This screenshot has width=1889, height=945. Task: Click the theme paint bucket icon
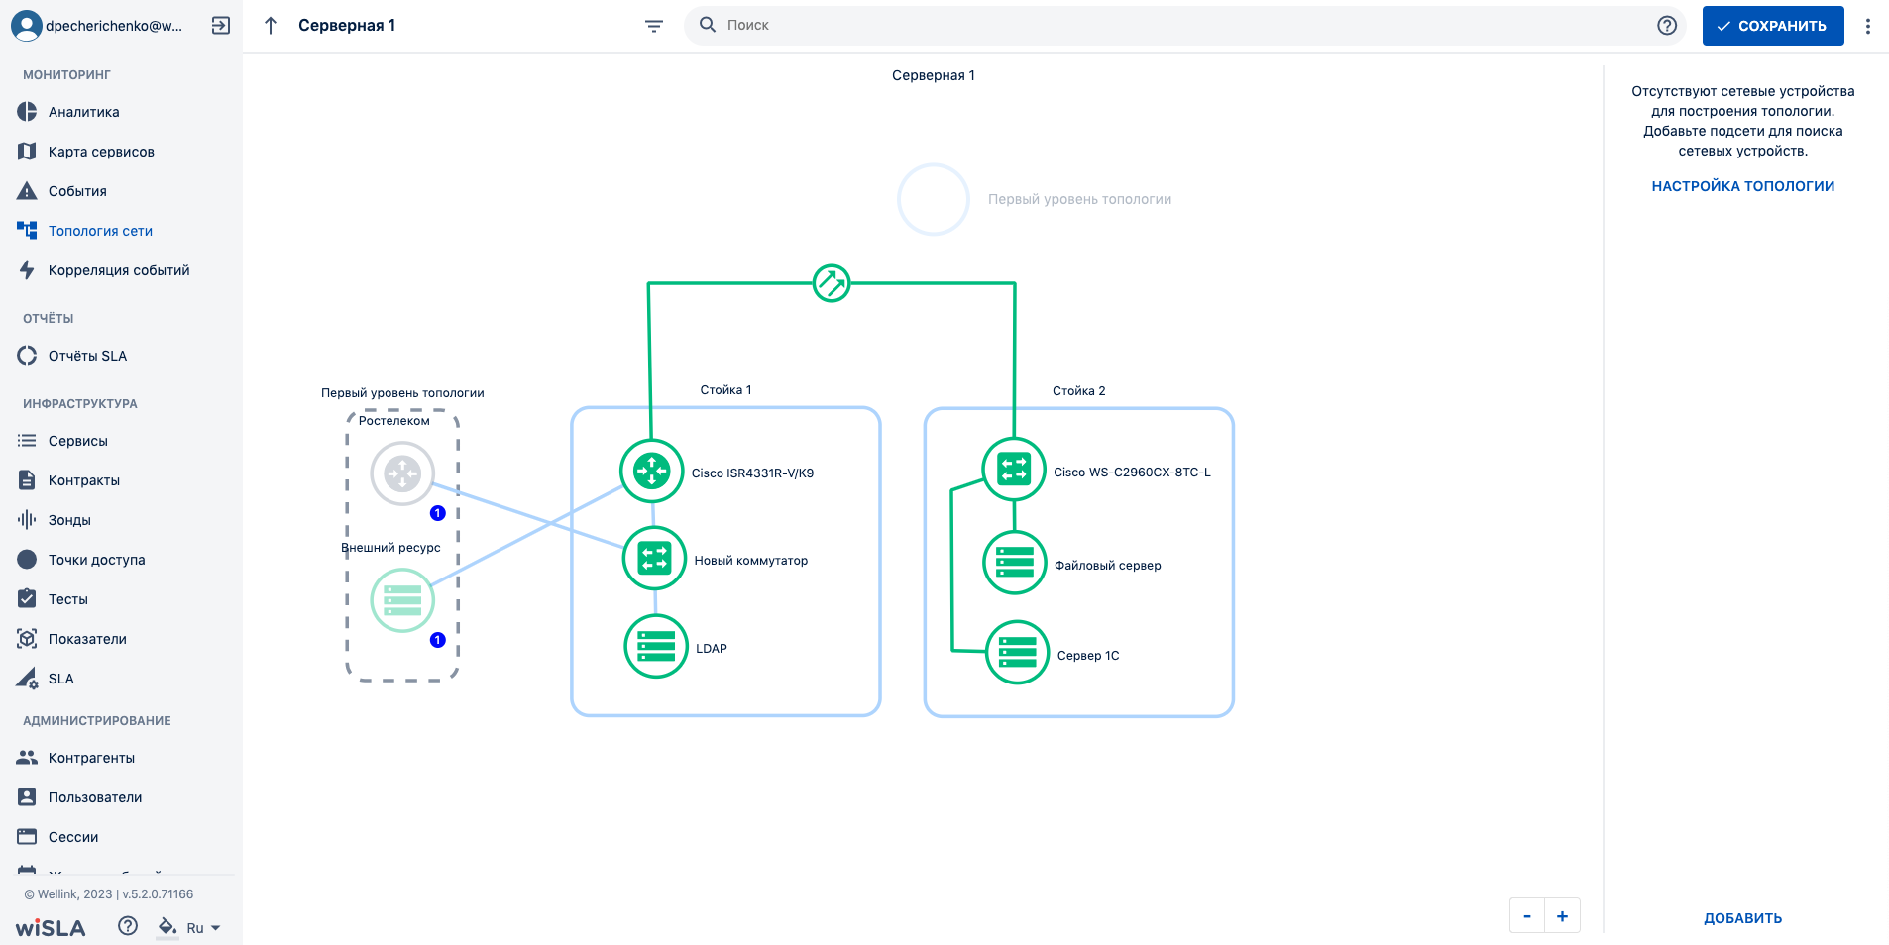pyautogui.click(x=167, y=927)
